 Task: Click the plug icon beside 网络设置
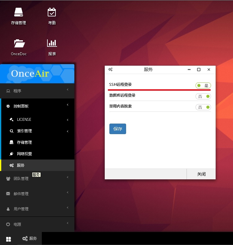click(x=11, y=154)
